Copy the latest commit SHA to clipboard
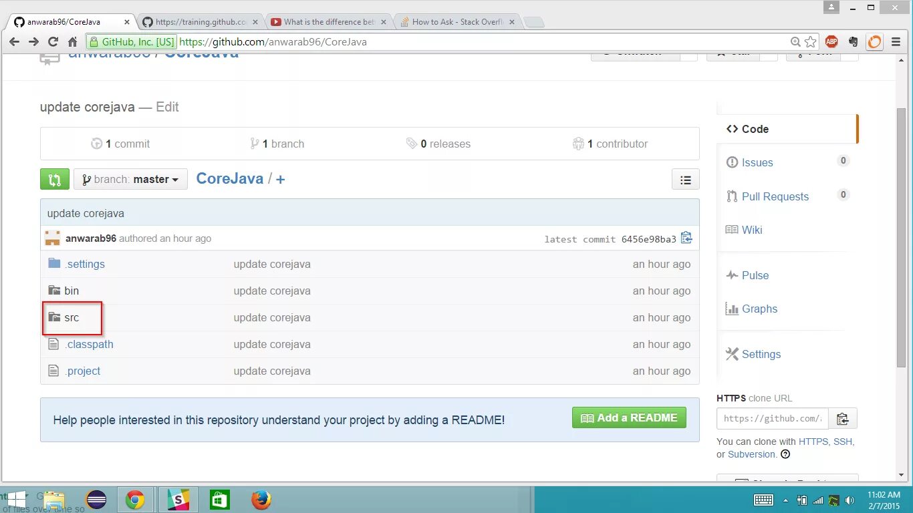 pyautogui.click(x=686, y=238)
